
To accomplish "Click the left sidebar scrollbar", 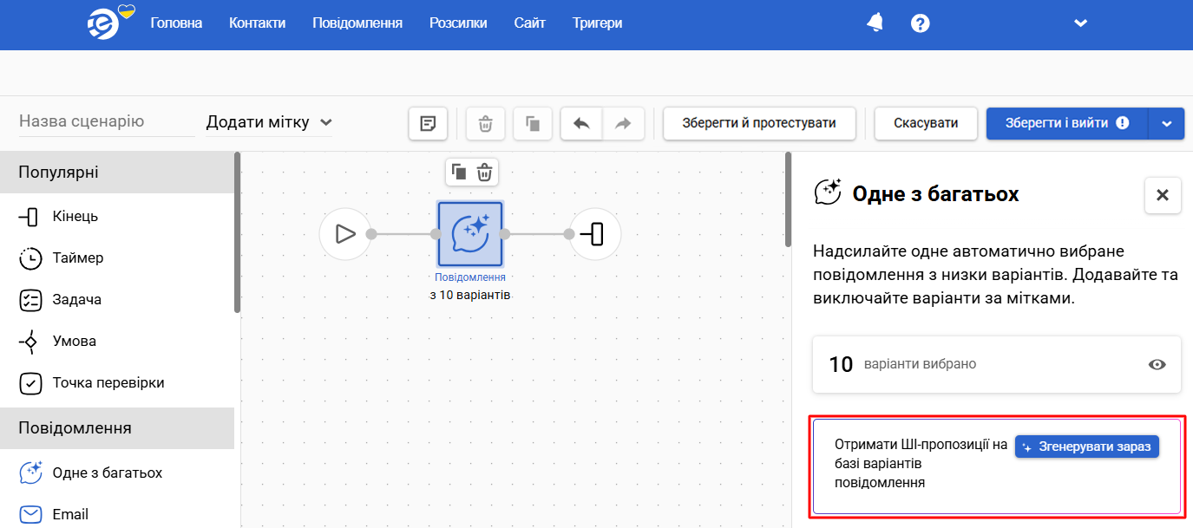I will pyautogui.click(x=237, y=232).
